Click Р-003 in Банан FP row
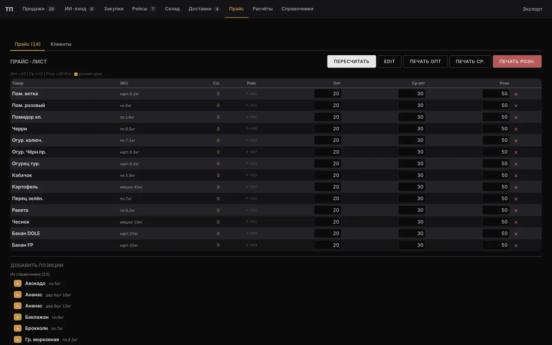This screenshot has height=345, width=552. coord(252,245)
